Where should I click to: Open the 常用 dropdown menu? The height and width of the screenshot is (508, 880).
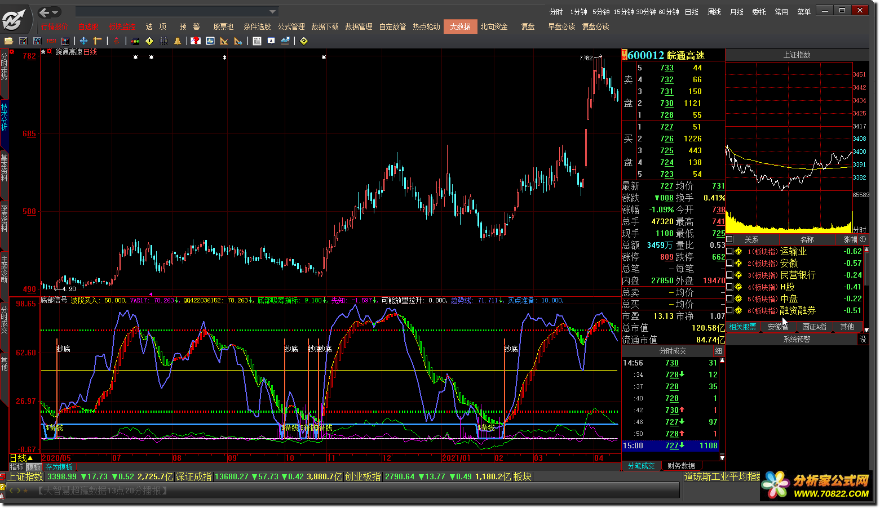click(x=781, y=12)
